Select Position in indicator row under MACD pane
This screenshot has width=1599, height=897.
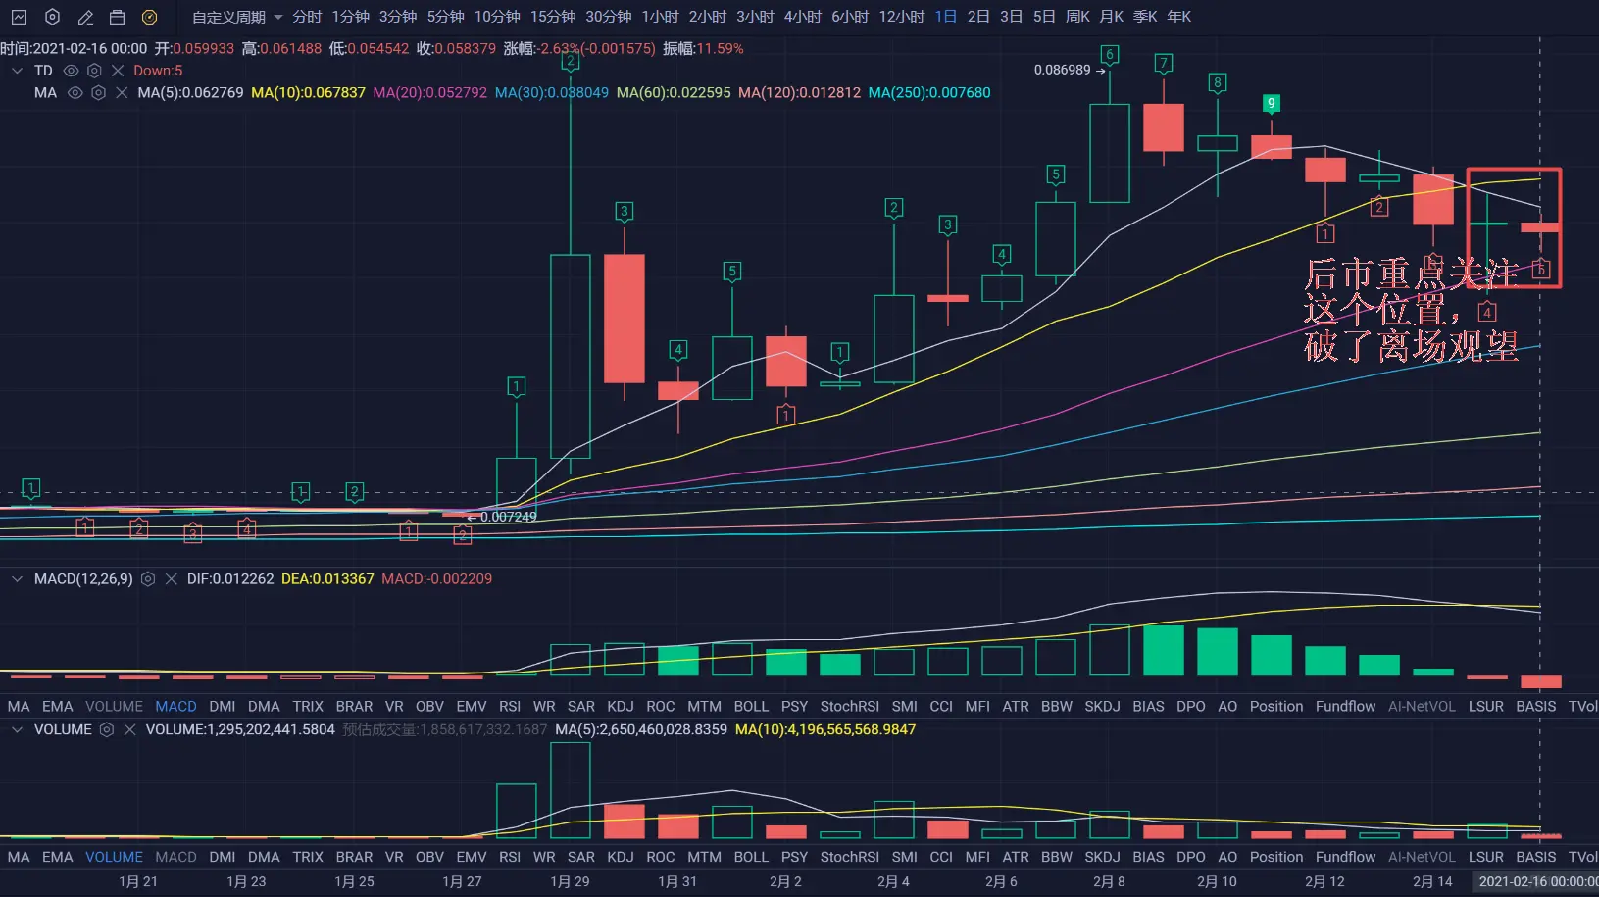(x=1276, y=707)
